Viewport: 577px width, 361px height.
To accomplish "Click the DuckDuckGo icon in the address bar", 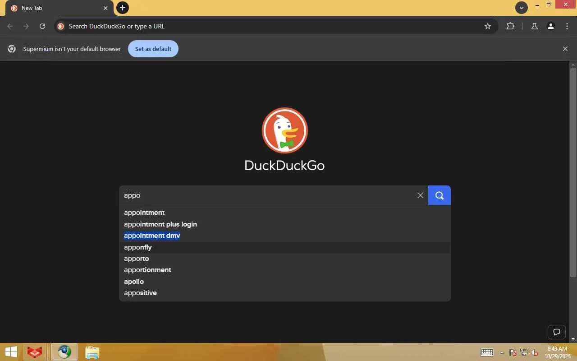I will [x=61, y=26].
